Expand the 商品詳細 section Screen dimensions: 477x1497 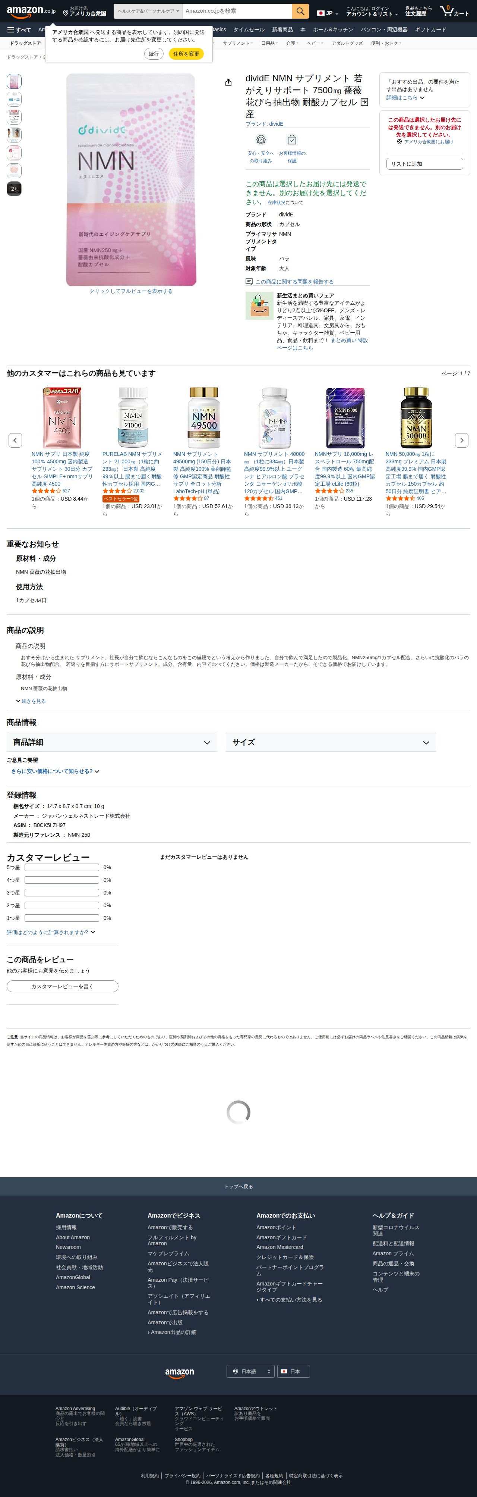111,742
